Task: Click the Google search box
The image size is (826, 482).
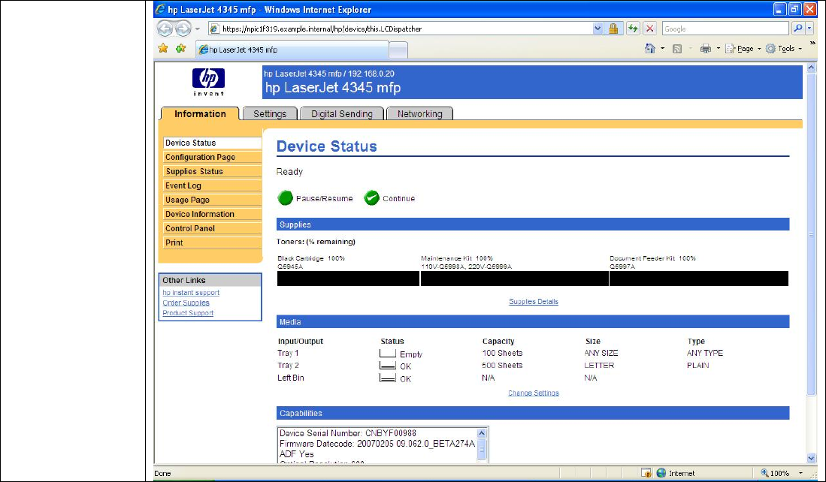Action: [726, 29]
